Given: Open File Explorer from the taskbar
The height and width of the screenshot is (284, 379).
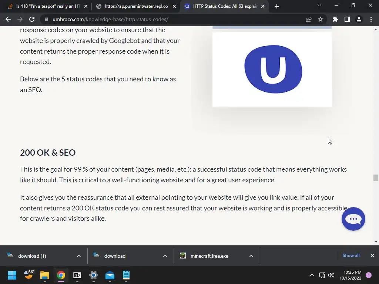Looking at the screenshot, I should pyautogui.click(x=45, y=275).
